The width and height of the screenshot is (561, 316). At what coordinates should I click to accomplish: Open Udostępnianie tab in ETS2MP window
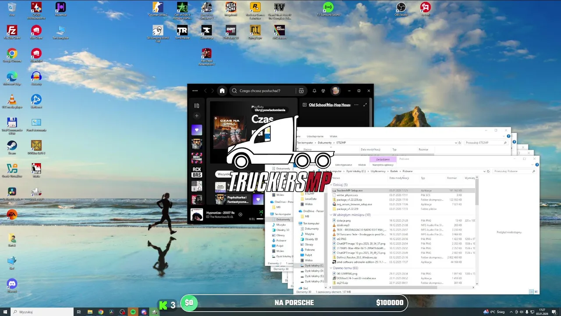[x=315, y=136]
